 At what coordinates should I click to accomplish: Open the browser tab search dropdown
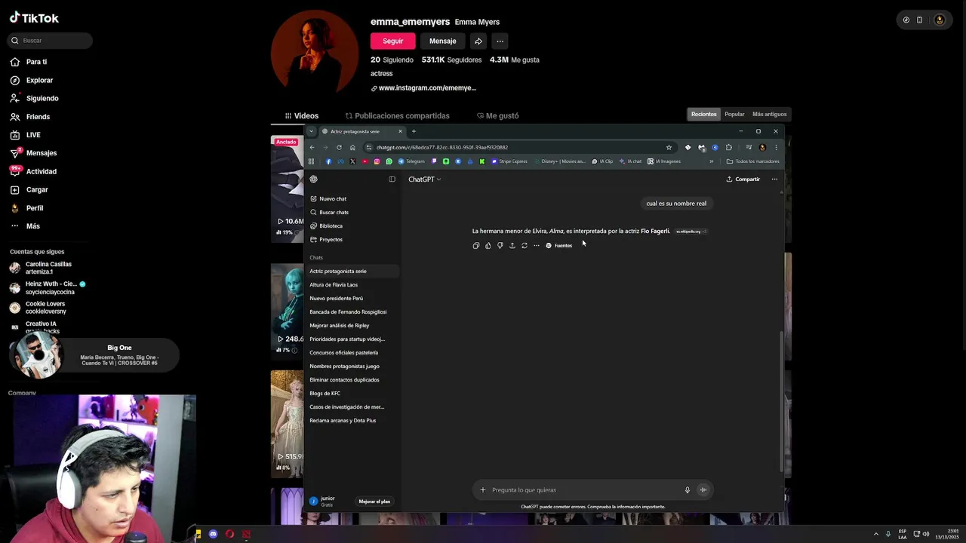coord(311,131)
